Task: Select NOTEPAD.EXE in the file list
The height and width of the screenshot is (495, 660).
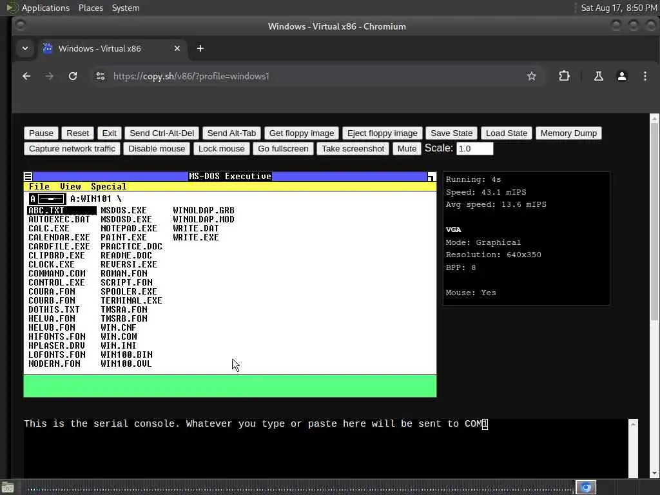Action: point(129,228)
